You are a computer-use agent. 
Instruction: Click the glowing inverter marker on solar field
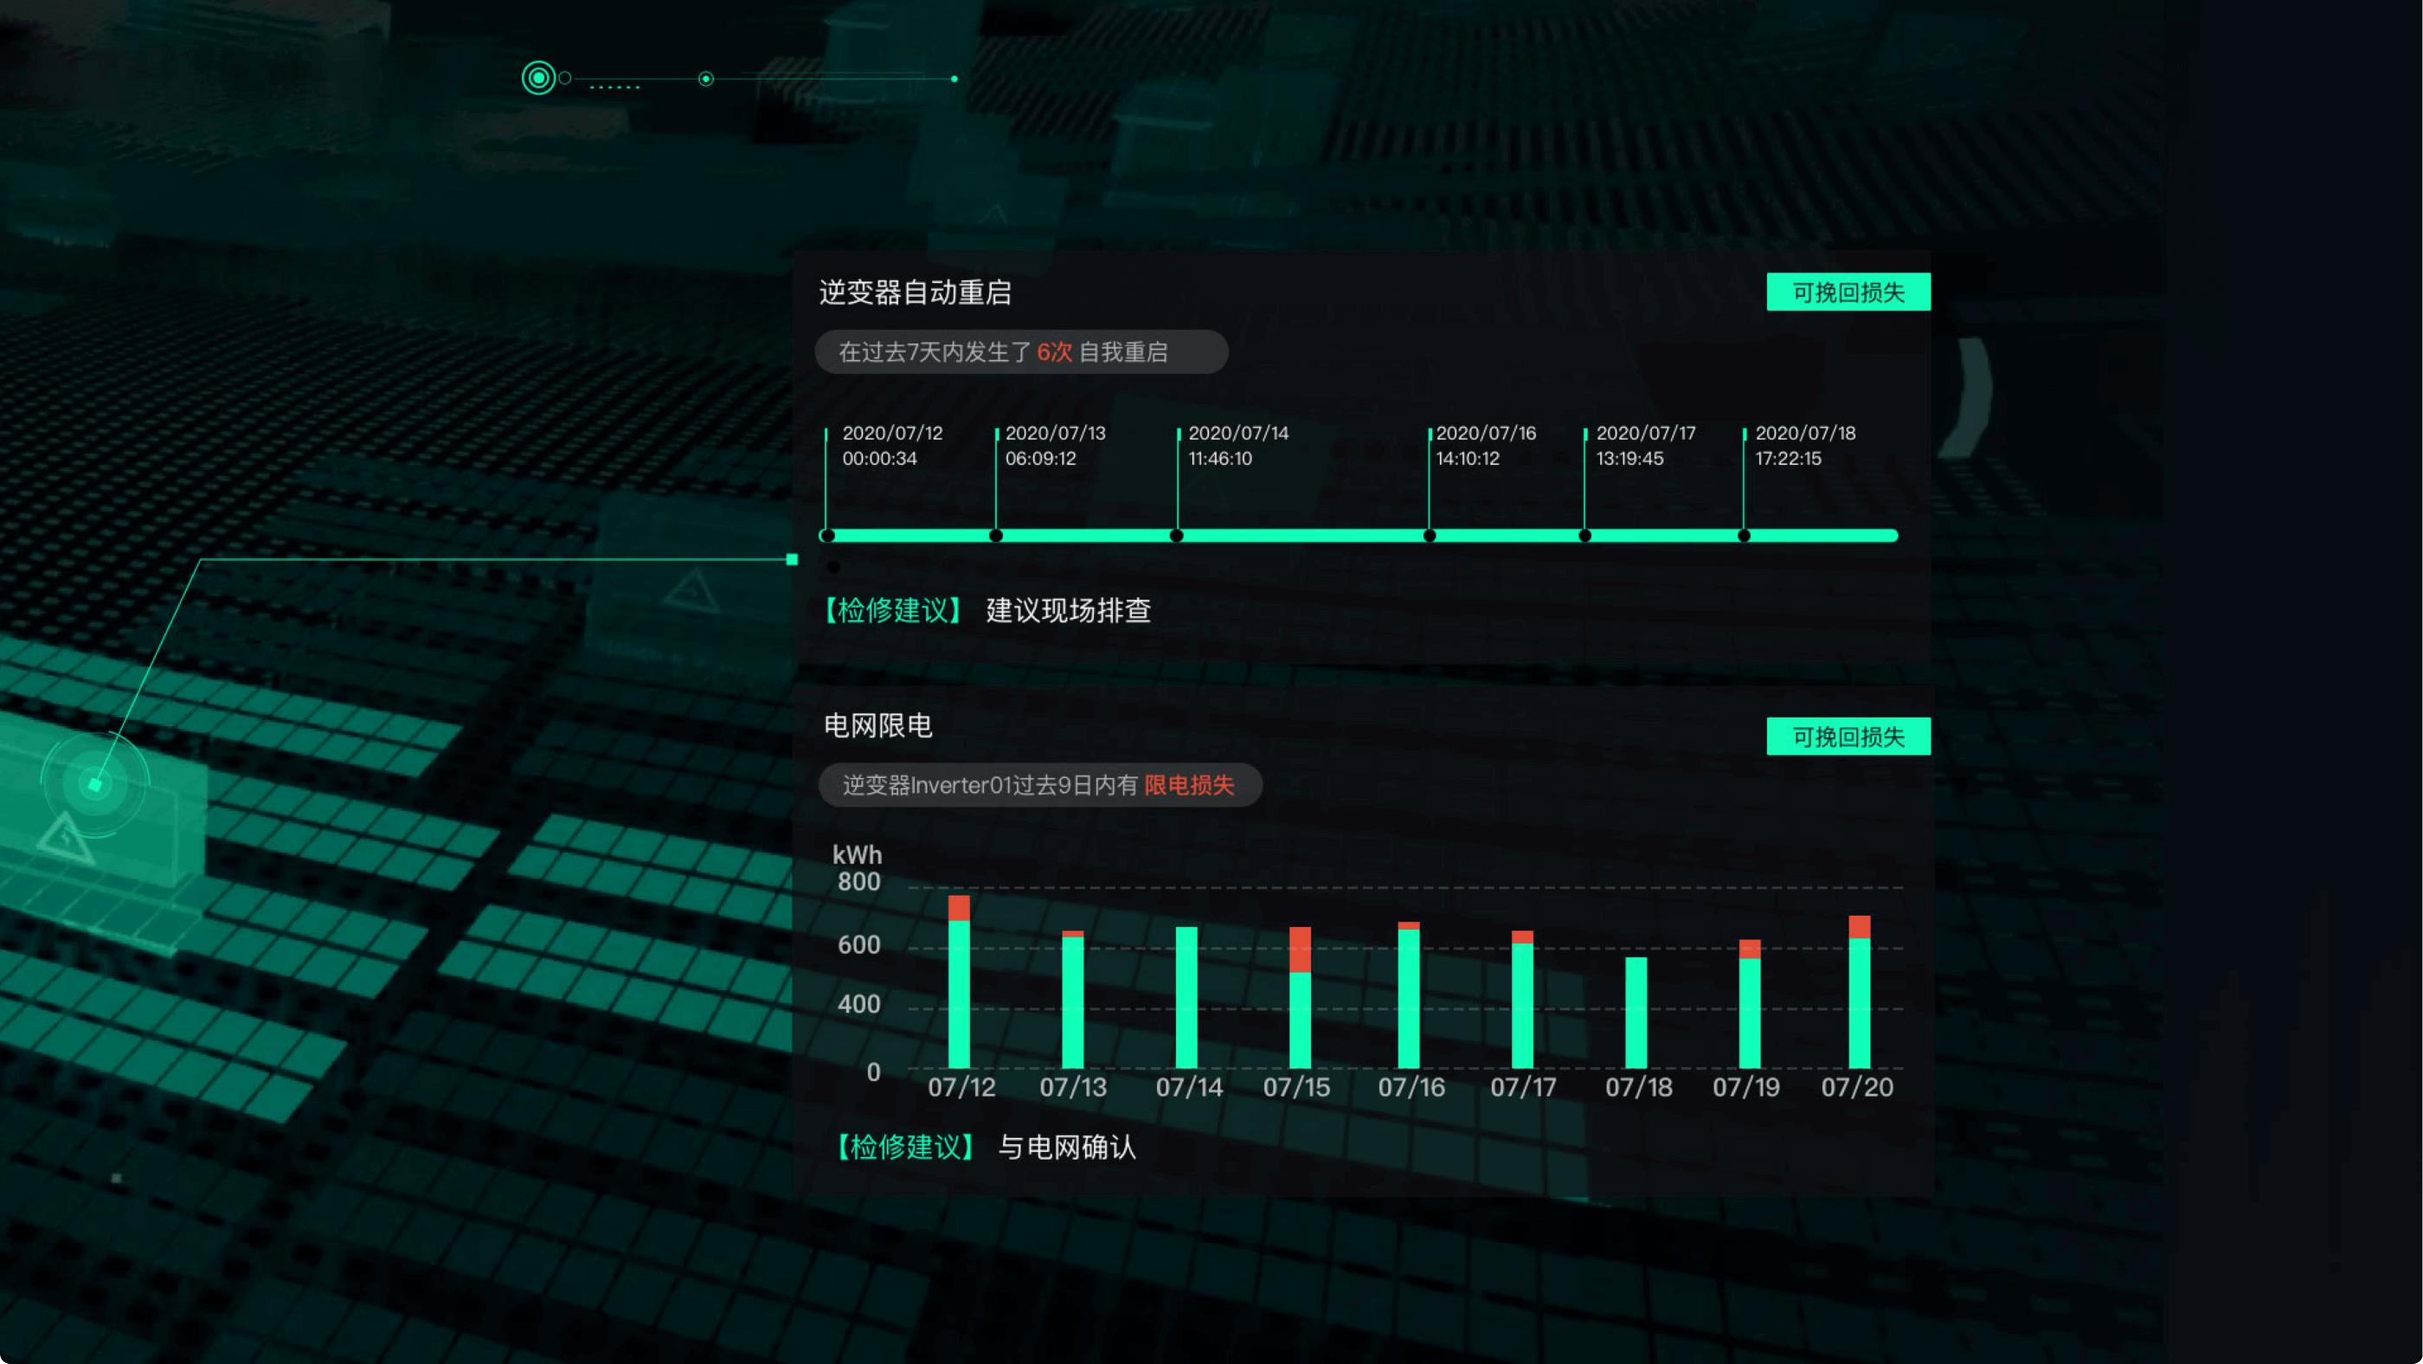coord(95,783)
